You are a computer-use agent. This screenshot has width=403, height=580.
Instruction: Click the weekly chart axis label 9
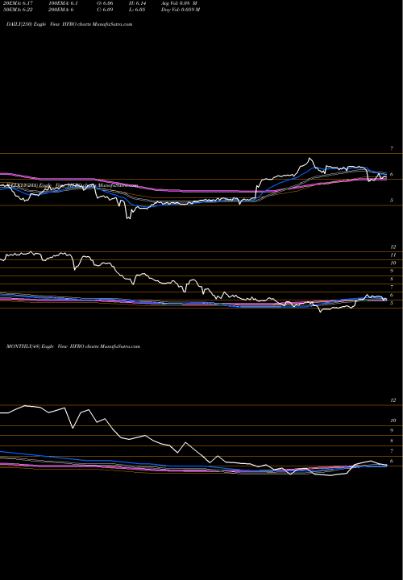pos(392,271)
